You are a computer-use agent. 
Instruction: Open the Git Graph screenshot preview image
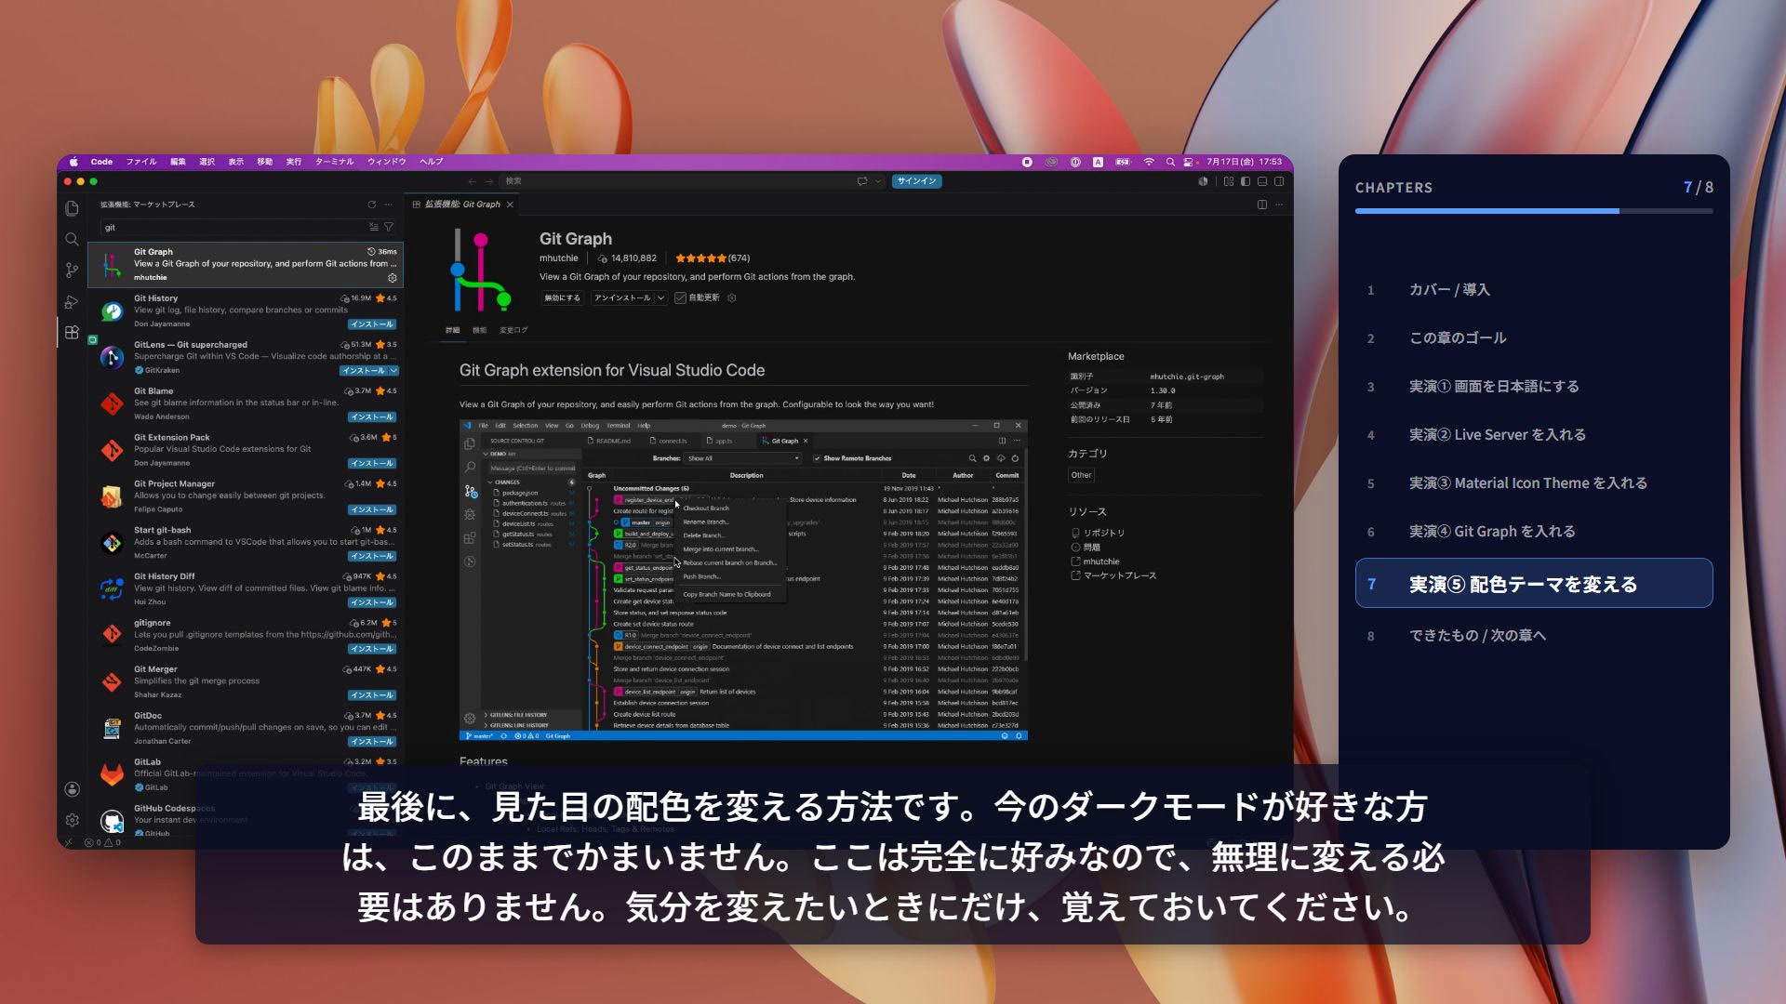point(743,580)
